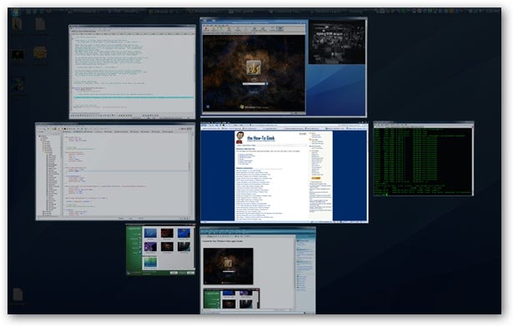Select the gold round desktop icon
Image resolution: width=513 pixels, height=326 pixels.
coord(40,52)
